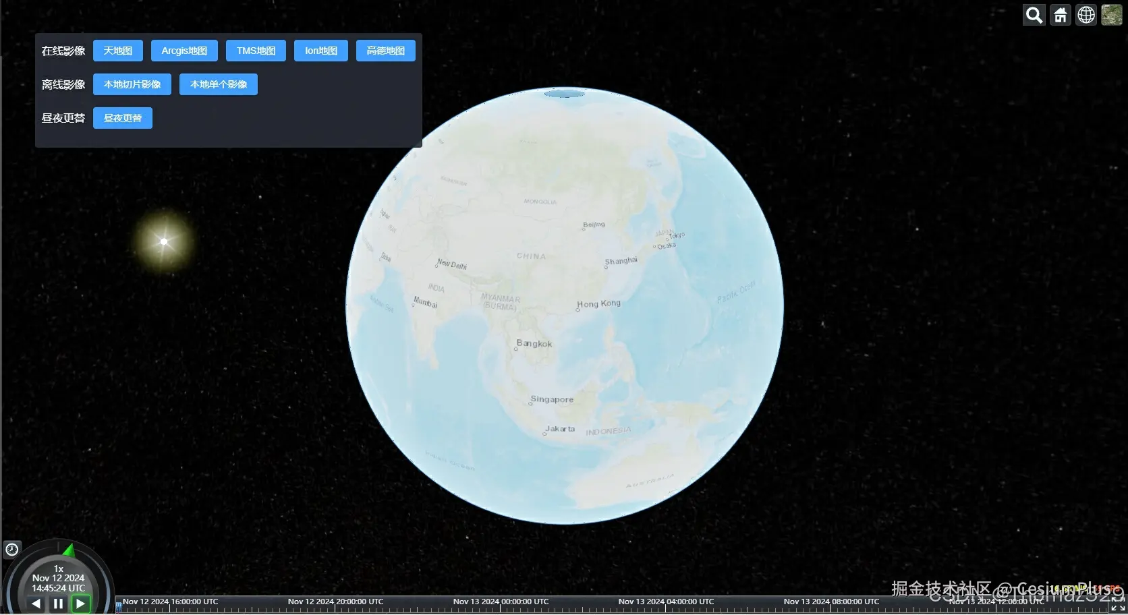
Task: Click the INDONESIA label on the globe
Action: [609, 432]
